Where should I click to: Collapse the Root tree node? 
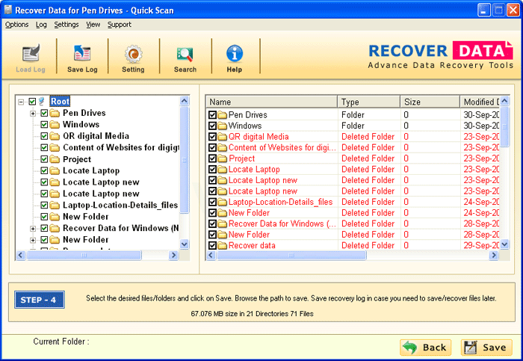point(21,102)
